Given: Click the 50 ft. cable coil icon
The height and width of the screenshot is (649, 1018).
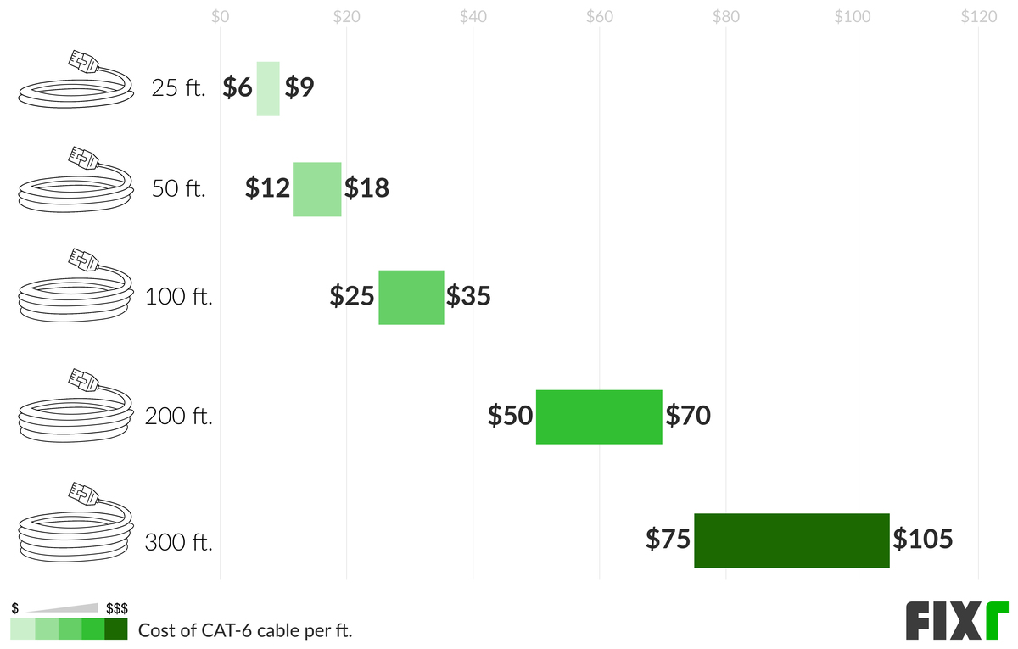Looking at the screenshot, I should tap(76, 180).
